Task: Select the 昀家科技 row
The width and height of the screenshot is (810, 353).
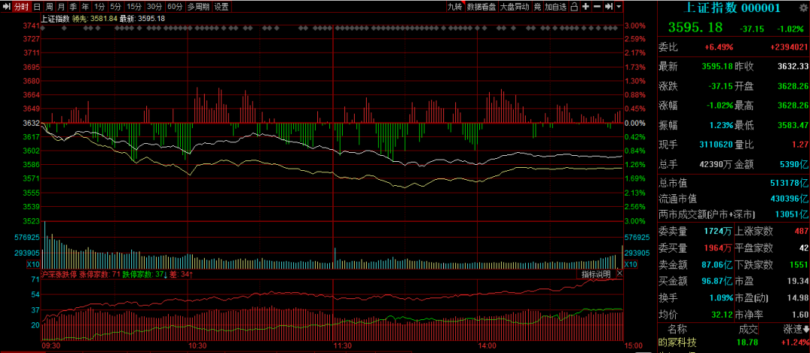Action: coord(733,343)
